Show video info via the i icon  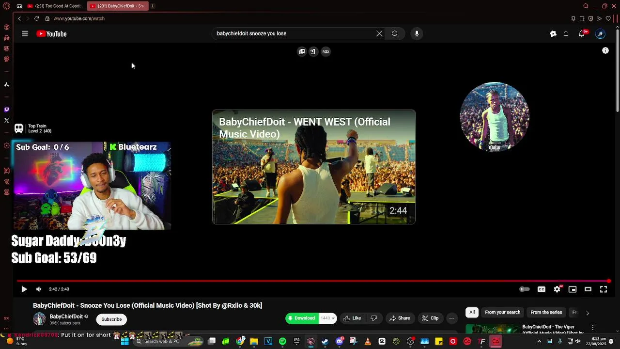point(605,50)
